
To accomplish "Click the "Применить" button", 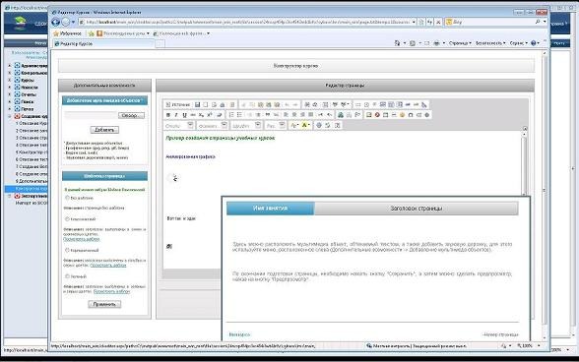I will click(104, 304).
